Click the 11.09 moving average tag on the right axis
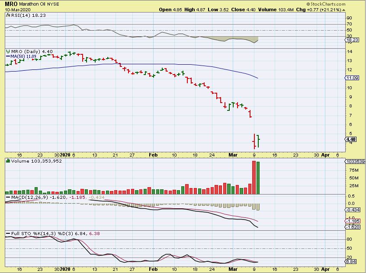The height and width of the screenshot is (273, 366). point(352,78)
